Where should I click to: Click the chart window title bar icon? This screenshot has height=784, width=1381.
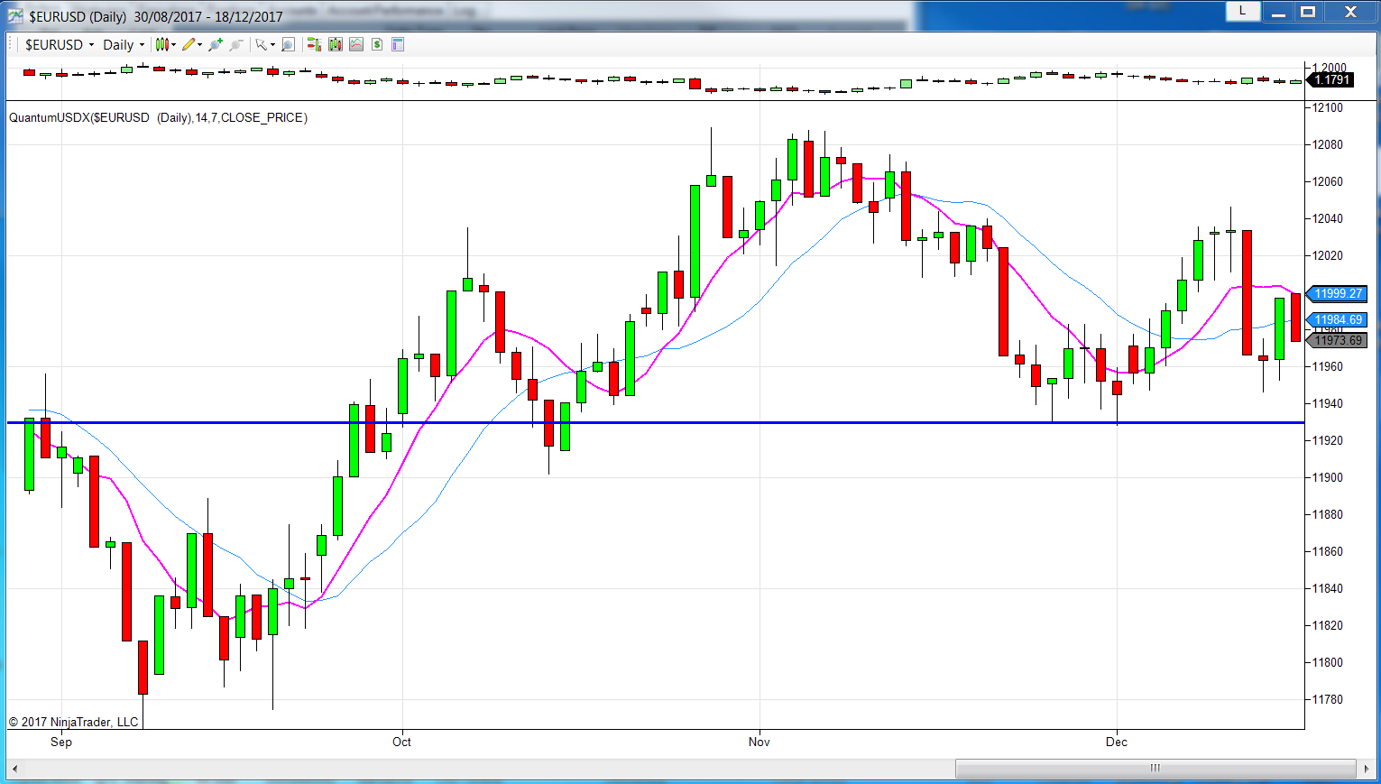[x=15, y=15]
